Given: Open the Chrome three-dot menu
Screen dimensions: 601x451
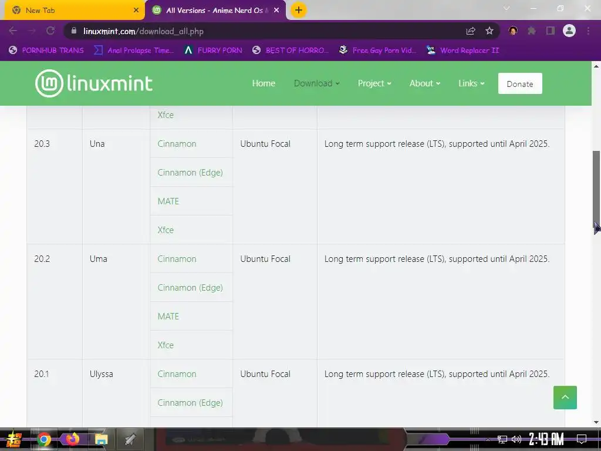Looking at the screenshot, I should [x=588, y=31].
